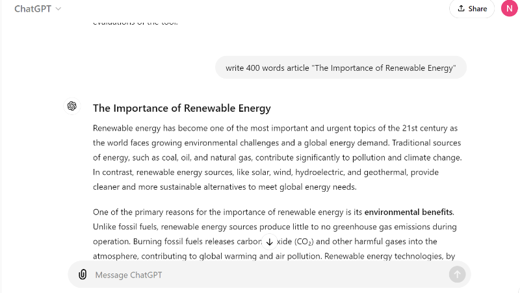Open the pink N profile avatar menu
The image size is (520, 293).
509,8
